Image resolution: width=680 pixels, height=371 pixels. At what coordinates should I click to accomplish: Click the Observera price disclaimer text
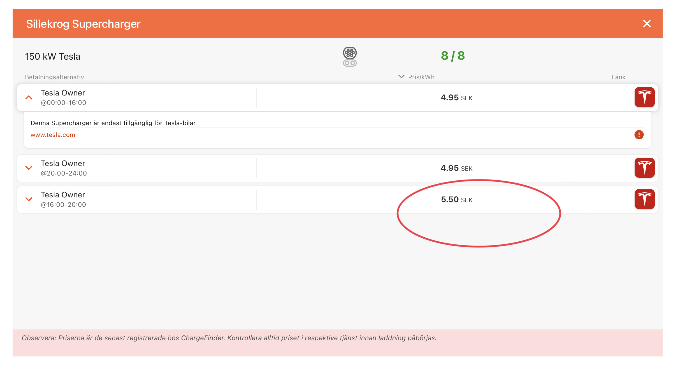tap(229, 338)
